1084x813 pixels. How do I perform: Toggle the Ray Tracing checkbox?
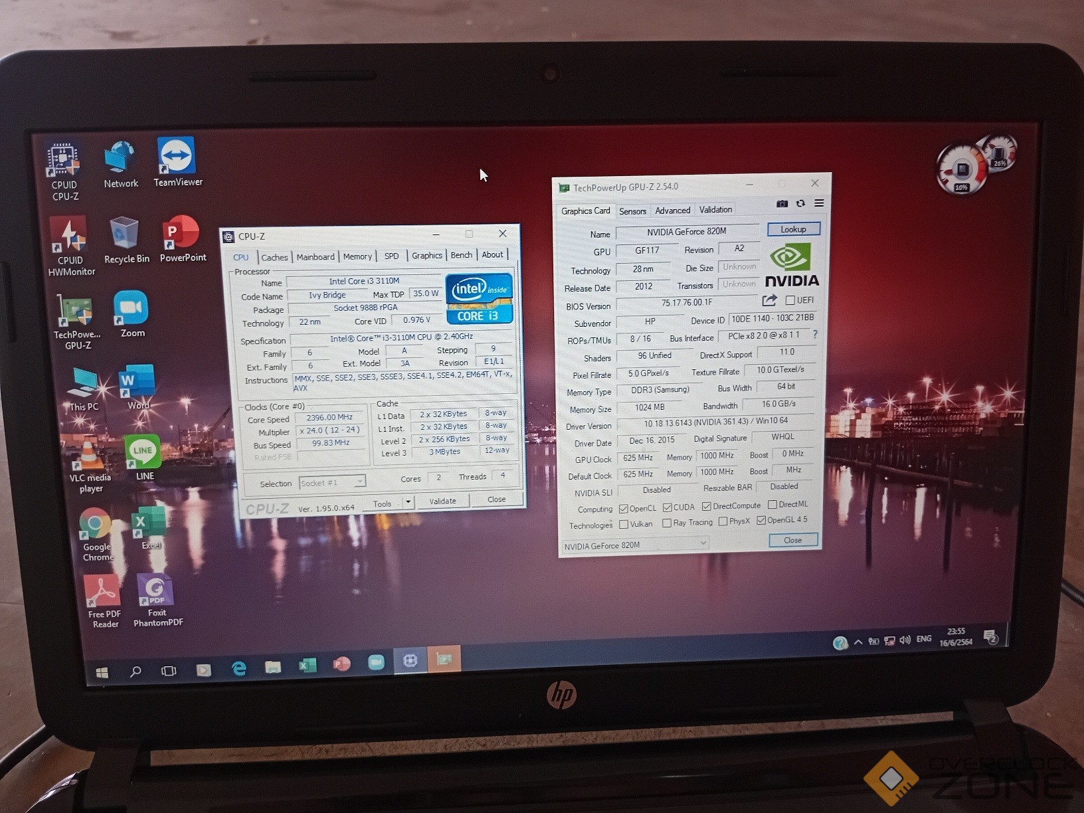coord(666,523)
